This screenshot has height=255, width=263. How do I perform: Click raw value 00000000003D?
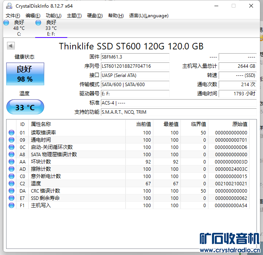click(x=231, y=162)
